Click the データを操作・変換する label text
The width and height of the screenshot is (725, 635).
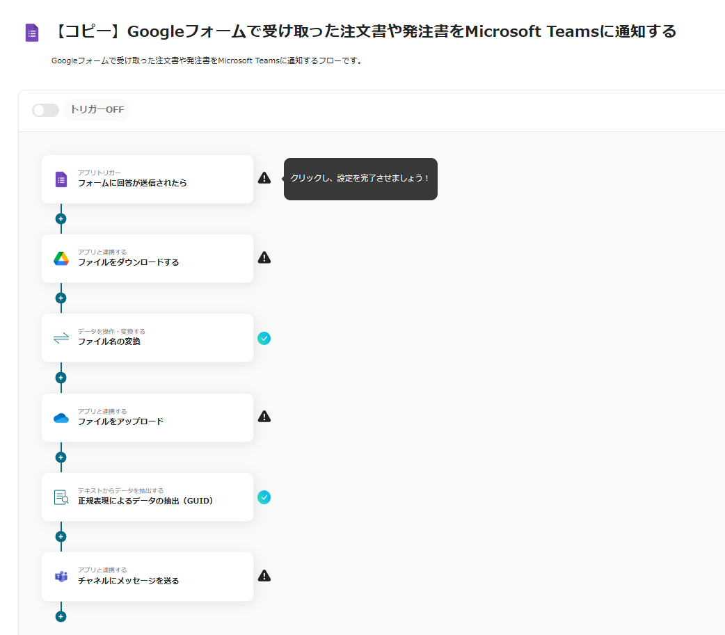coord(111,331)
